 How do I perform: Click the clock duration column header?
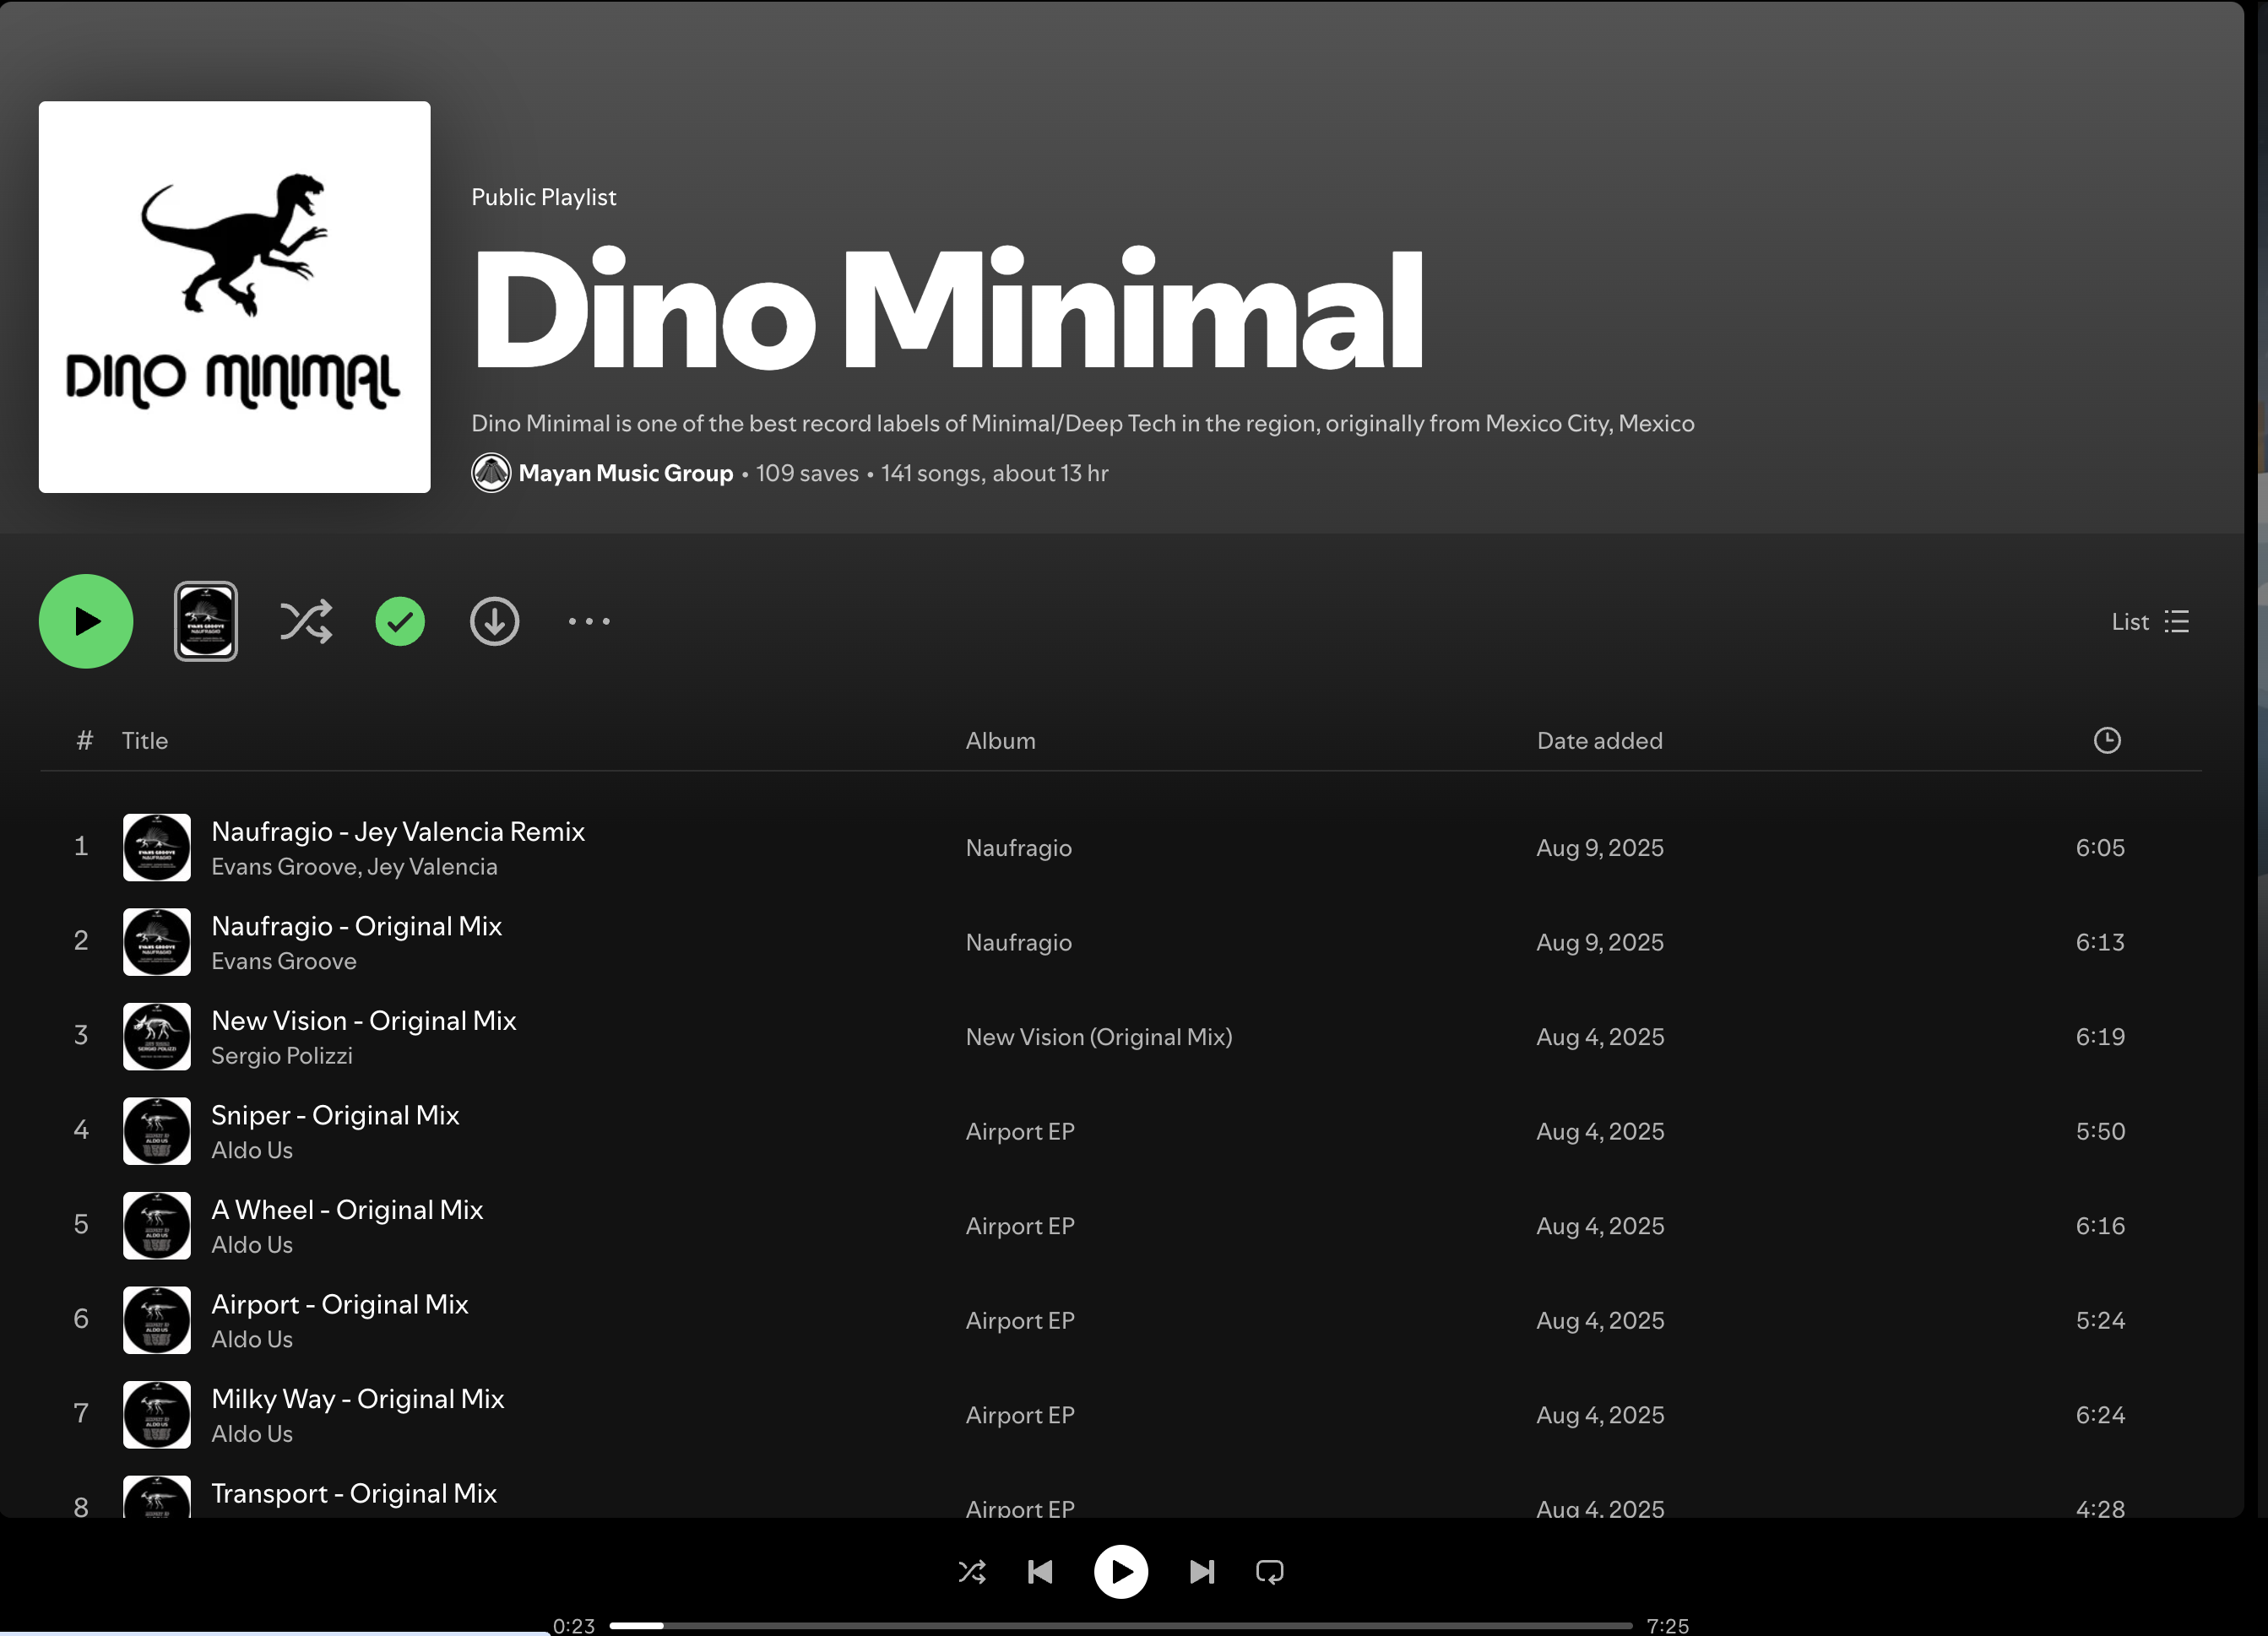[x=2106, y=740]
